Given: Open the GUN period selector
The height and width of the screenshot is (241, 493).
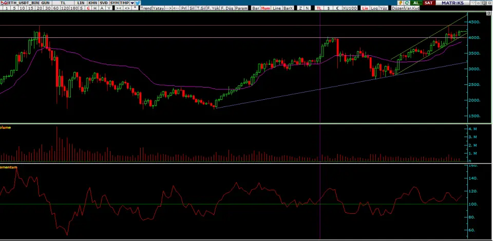Looking at the screenshot, I should (46, 3).
